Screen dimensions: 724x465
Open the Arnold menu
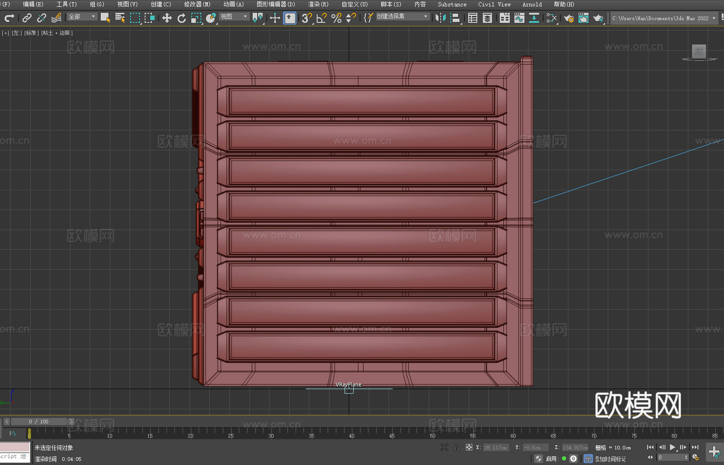[x=532, y=4]
